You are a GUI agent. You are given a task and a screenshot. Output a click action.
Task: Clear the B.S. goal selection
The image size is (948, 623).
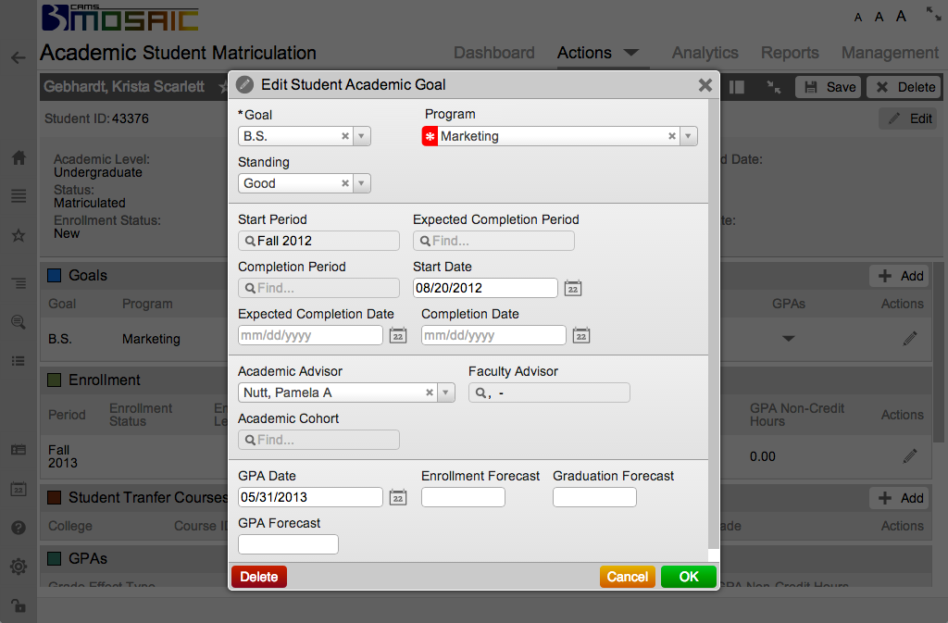pyautogui.click(x=345, y=136)
